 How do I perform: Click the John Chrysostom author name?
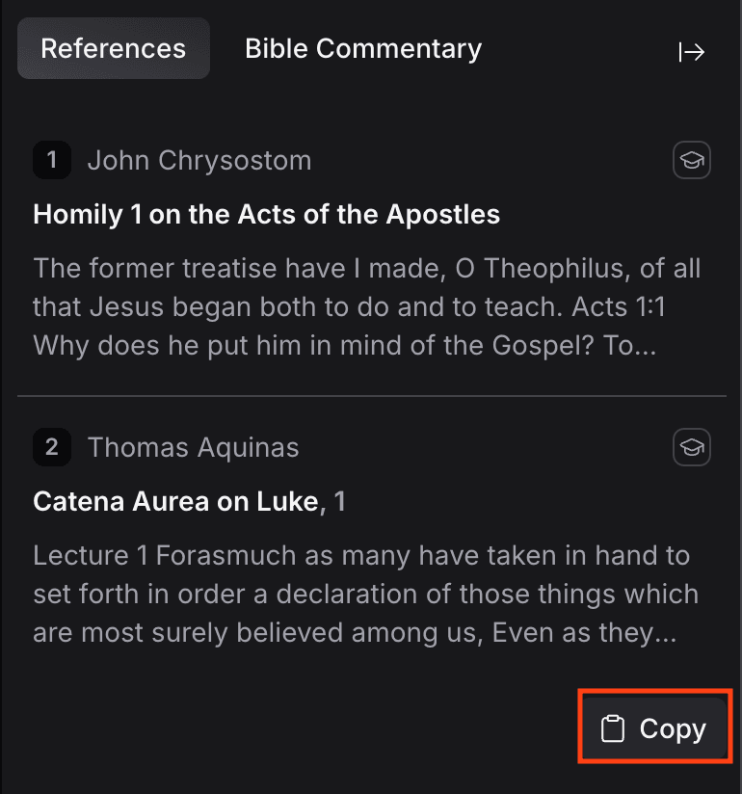coord(199,160)
